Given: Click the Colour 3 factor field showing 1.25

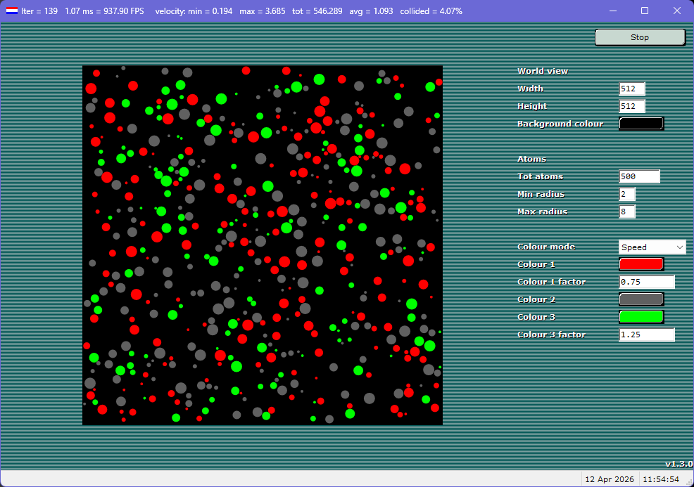Looking at the screenshot, I should coord(646,335).
